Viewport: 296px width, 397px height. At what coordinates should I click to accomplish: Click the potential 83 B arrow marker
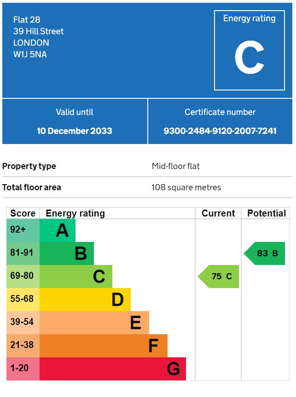(265, 253)
